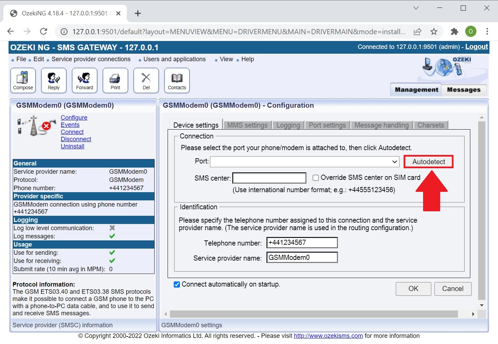
Task: Open the green profile avatar
Action: 471,31
